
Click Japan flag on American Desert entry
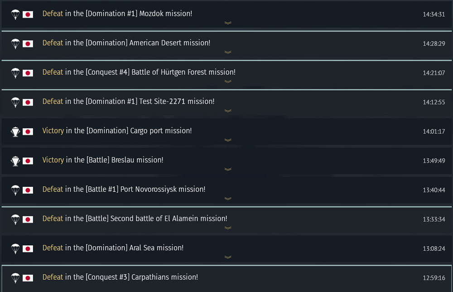pos(28,44)
